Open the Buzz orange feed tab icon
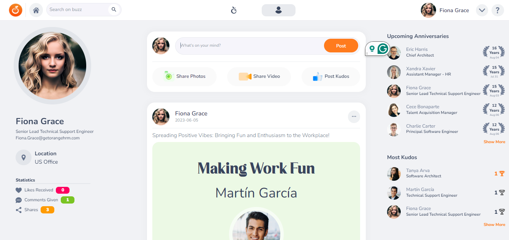 [234, 10]
